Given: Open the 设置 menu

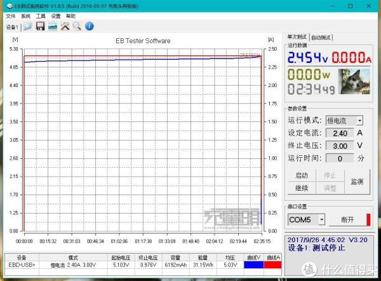Looking at the screenshot, I should click(56, 16).
